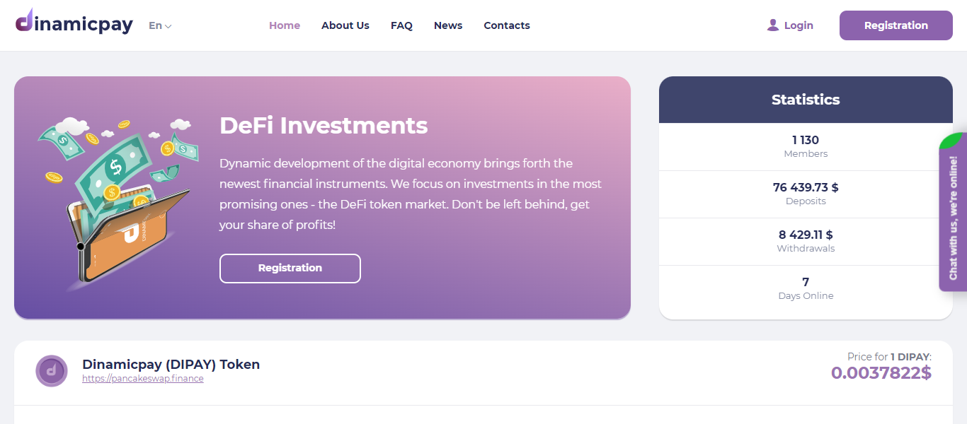This screenshot has width=967, height=424.
Task: Click the DeFi Investments heading
Action: pos(324,126)
